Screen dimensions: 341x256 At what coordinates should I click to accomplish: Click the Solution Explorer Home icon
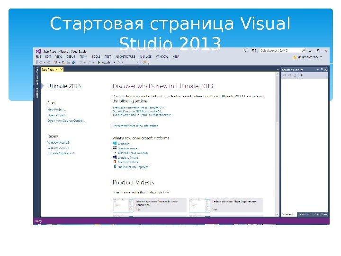point(295,75)
